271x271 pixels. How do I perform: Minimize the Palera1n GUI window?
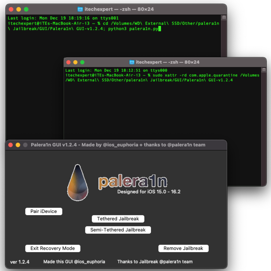[18, 145]
